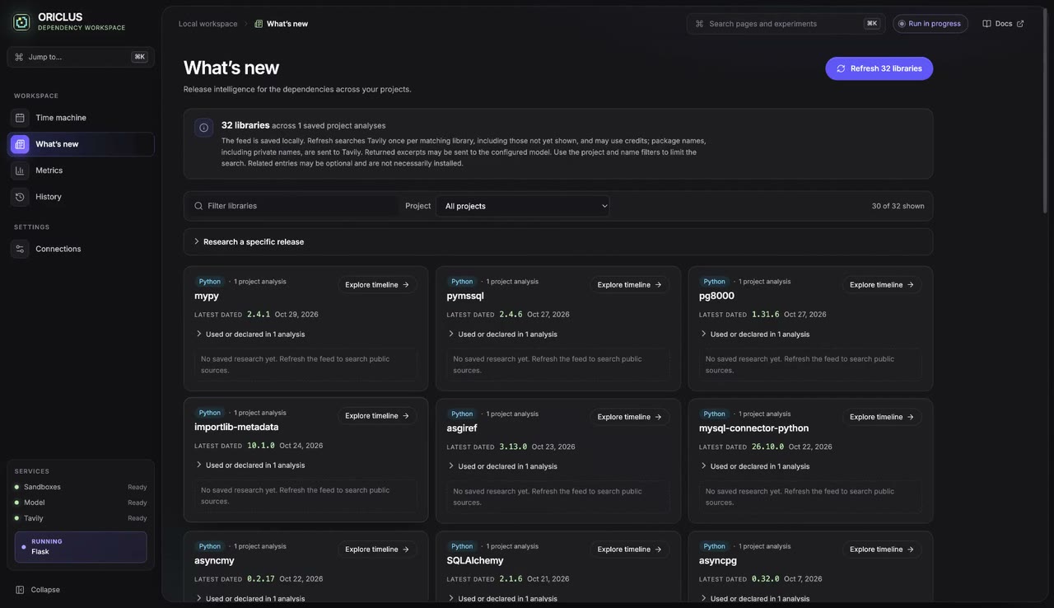The image size is (1054, 608).
Task: Click the Running Flask status card
Action: click(81, 547)
